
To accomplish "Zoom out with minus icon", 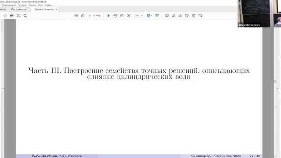I will (122, 16).
